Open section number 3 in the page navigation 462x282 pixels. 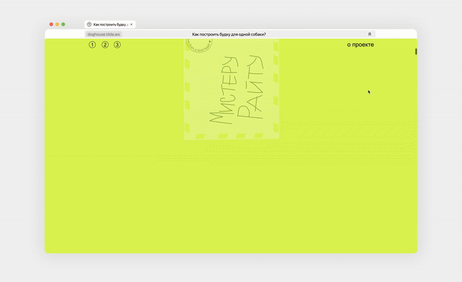(117, 45)
